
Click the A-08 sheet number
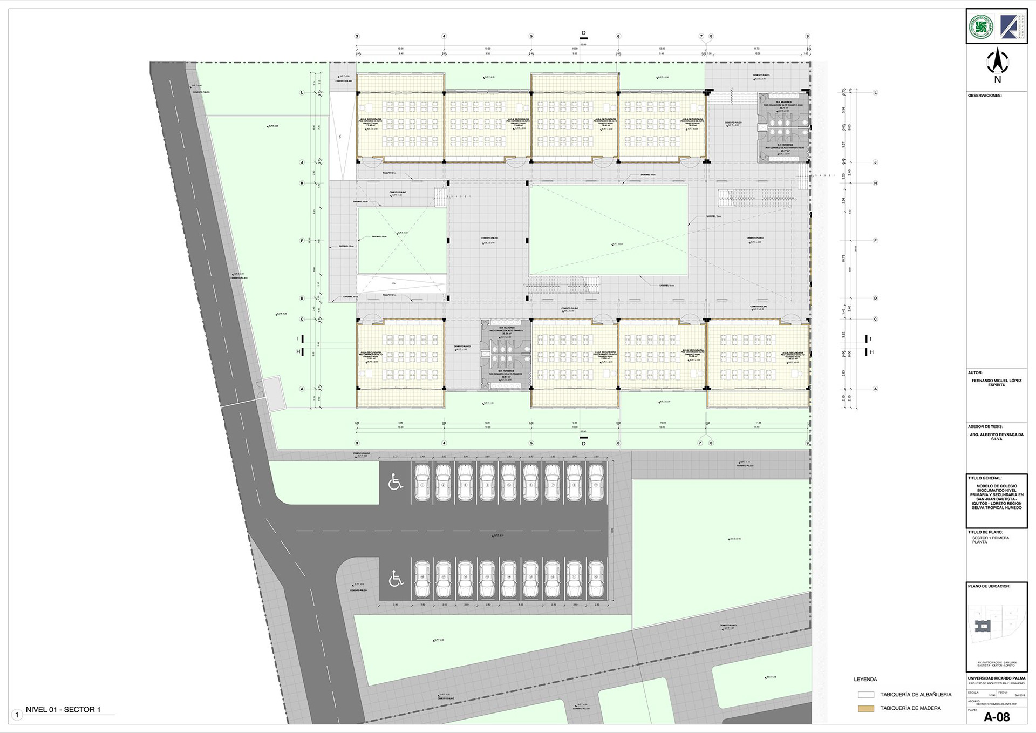tap(996, 717)
